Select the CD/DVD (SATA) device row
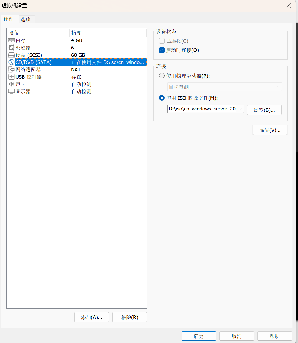 pos(77,62)
